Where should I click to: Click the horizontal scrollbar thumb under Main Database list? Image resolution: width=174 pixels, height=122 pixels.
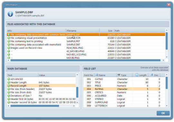coord(35,106)
